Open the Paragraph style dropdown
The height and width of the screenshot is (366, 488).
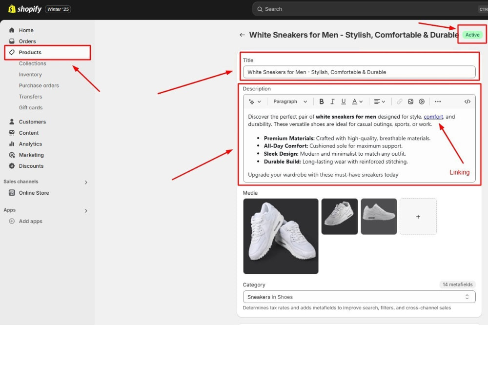click(290, 102)
